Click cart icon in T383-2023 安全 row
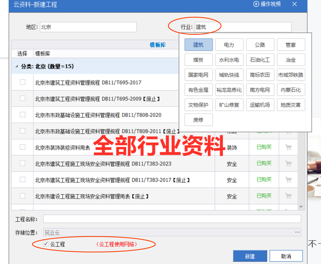Screen dimensions: 321x264 click(288, 164)
